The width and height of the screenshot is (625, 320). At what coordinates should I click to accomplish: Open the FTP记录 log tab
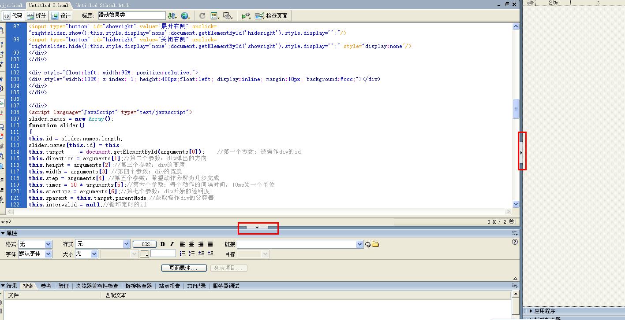196,286
